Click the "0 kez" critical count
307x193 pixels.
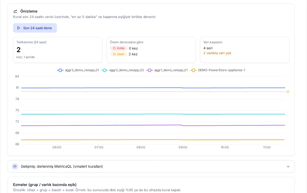point(133,48)
